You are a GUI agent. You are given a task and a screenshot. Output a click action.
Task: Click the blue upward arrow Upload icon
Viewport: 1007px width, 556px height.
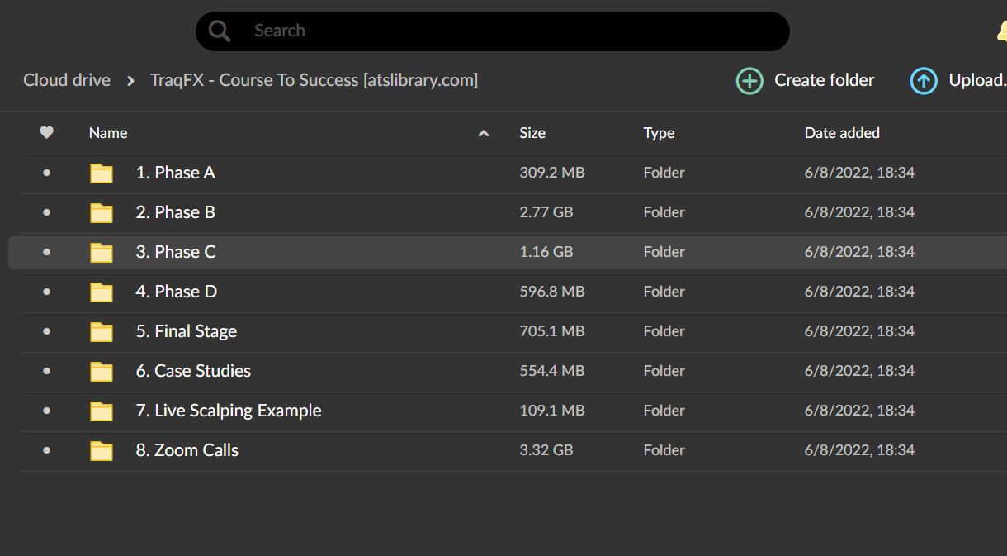tap(924, 80)
